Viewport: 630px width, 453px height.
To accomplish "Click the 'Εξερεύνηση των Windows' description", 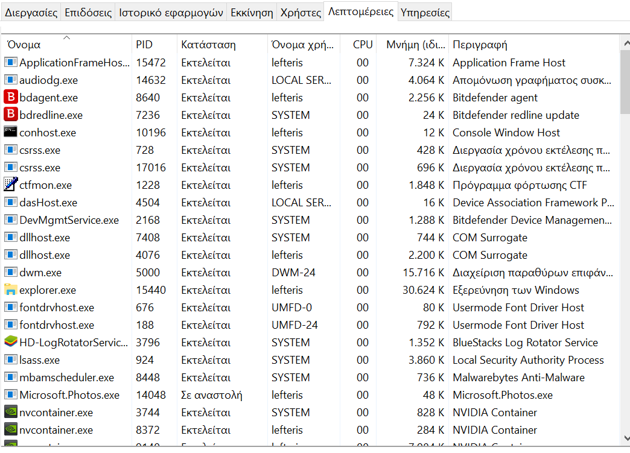I will pos(516,290).
